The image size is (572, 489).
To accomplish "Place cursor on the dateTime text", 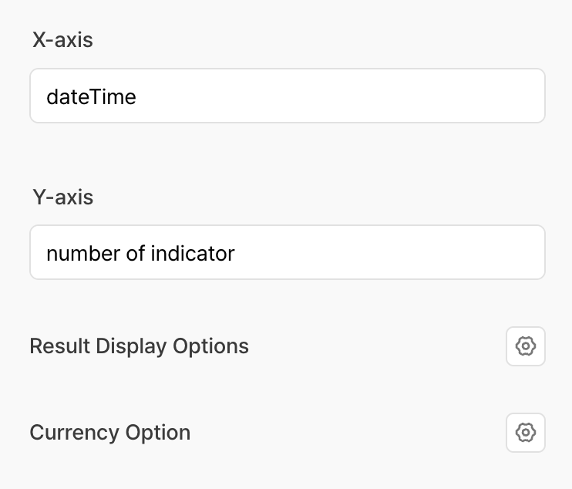I will (x=91, y=97).
